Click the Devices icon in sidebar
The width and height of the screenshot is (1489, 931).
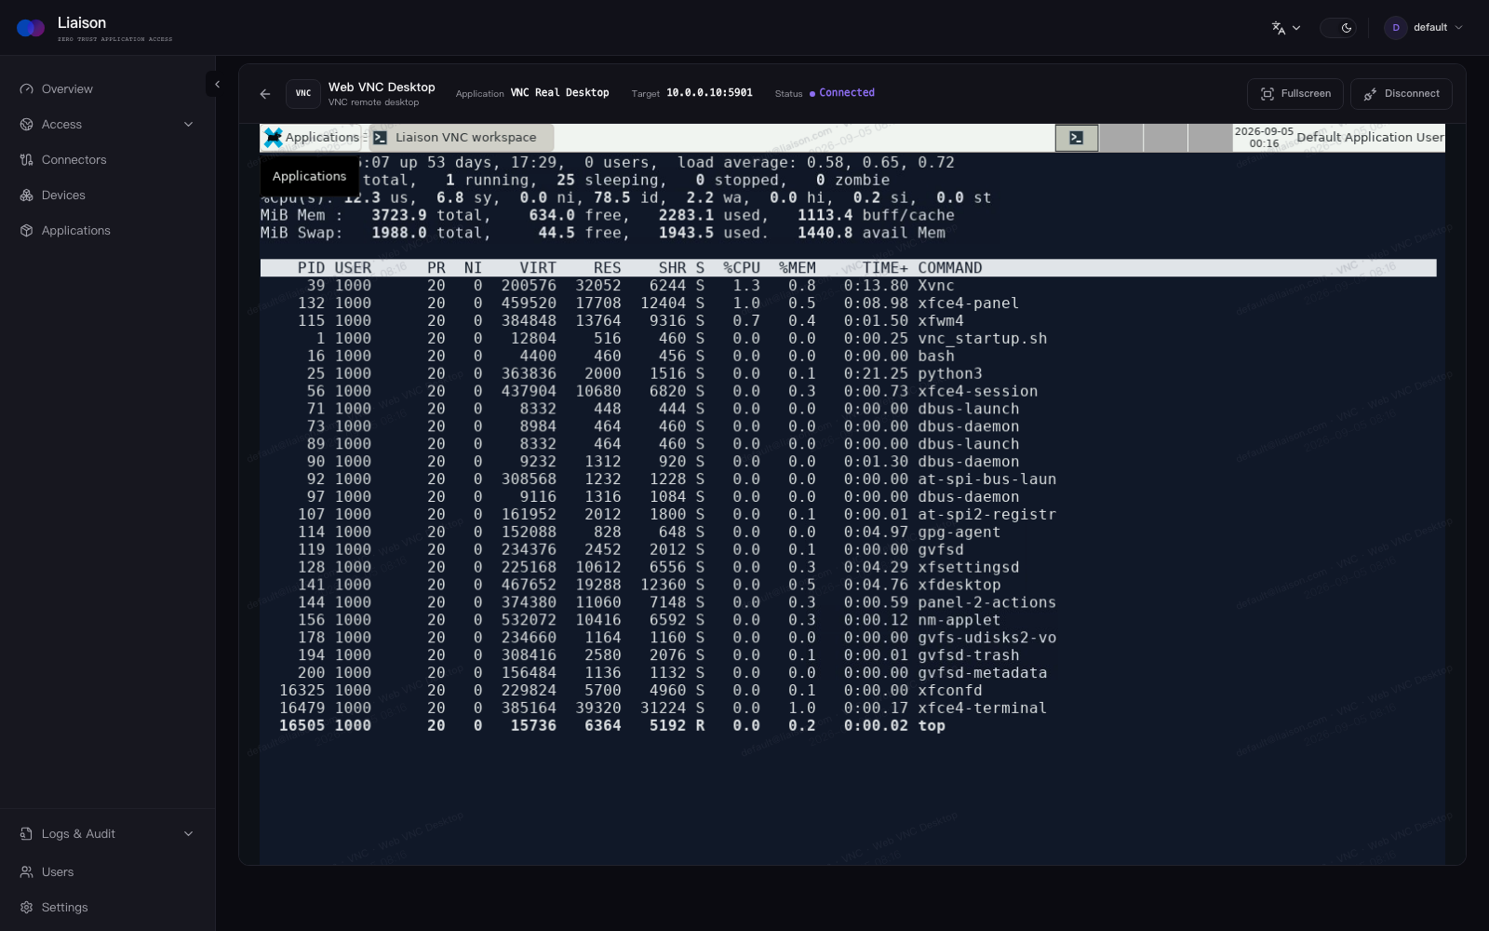[x=26, y=196]
